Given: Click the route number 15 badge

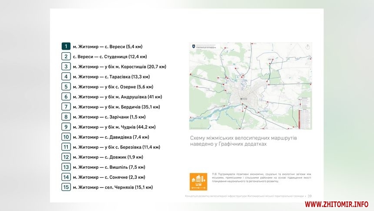Looking at the screenshot, I should click(x=66, y=187).
